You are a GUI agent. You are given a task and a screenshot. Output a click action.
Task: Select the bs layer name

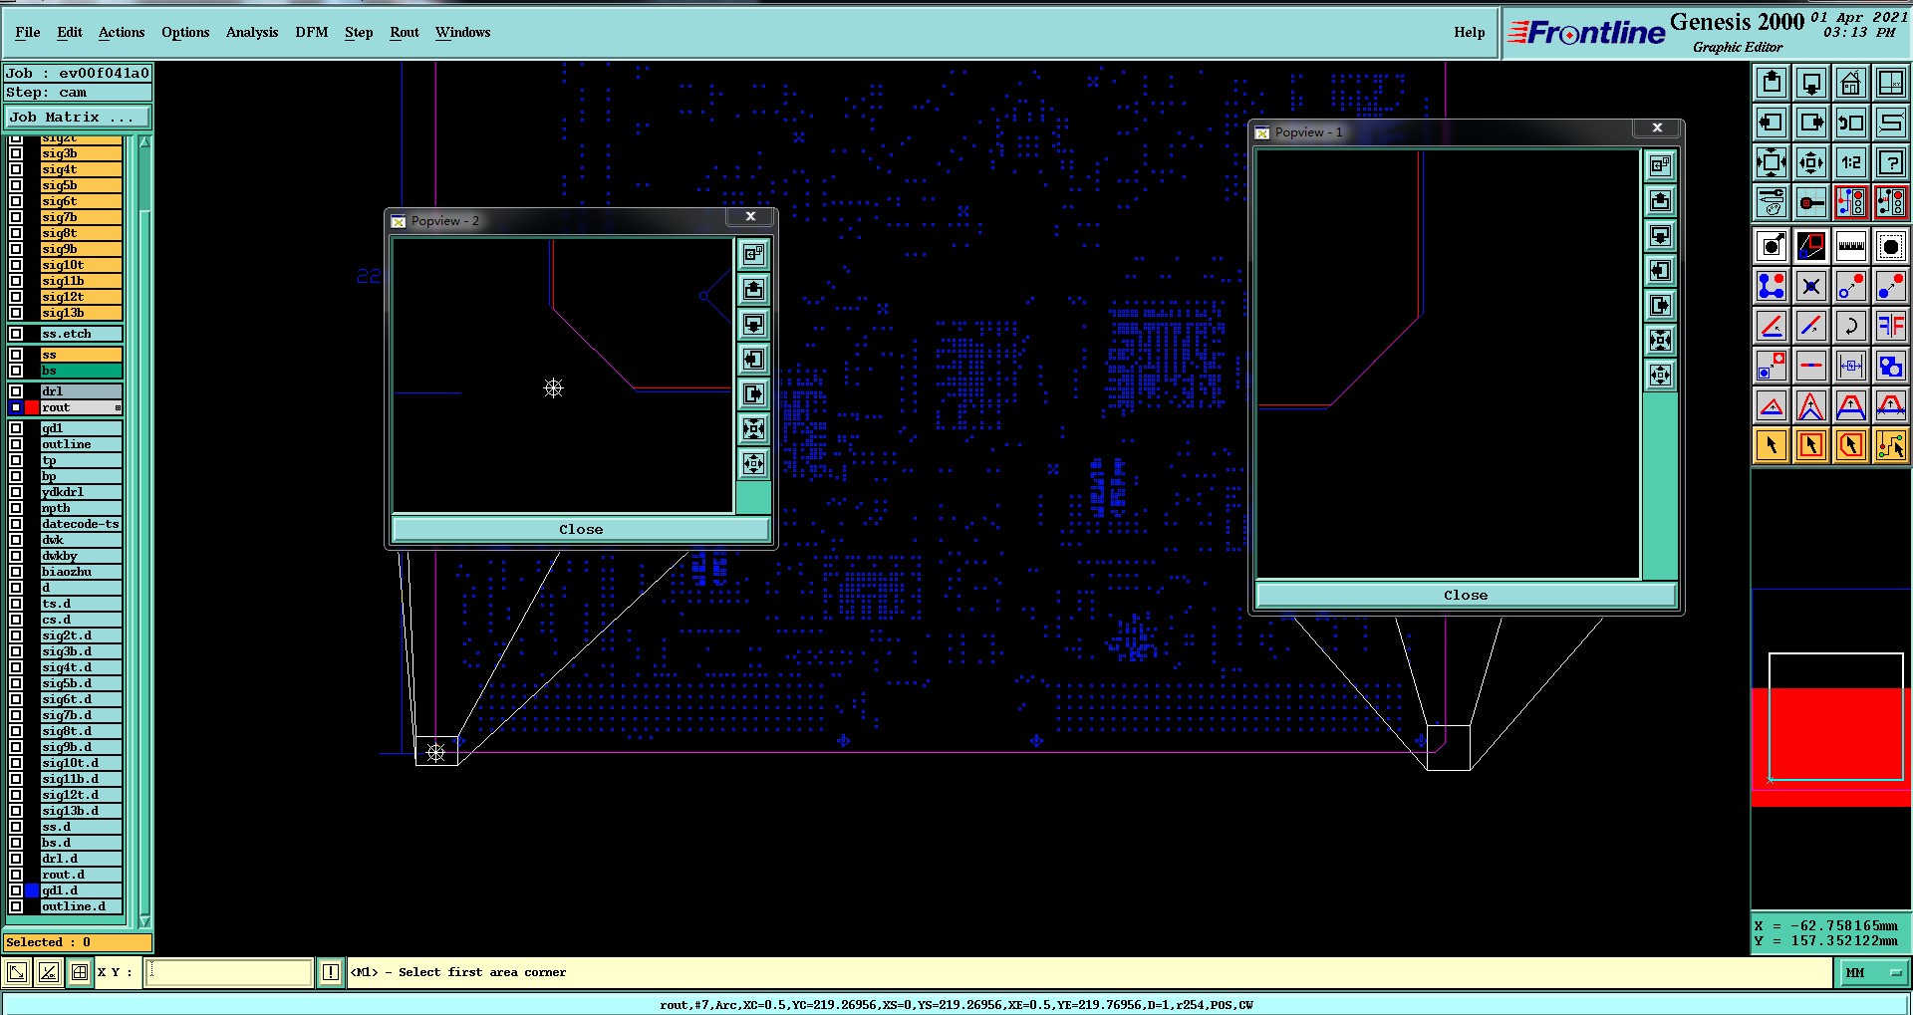point(81,371)
